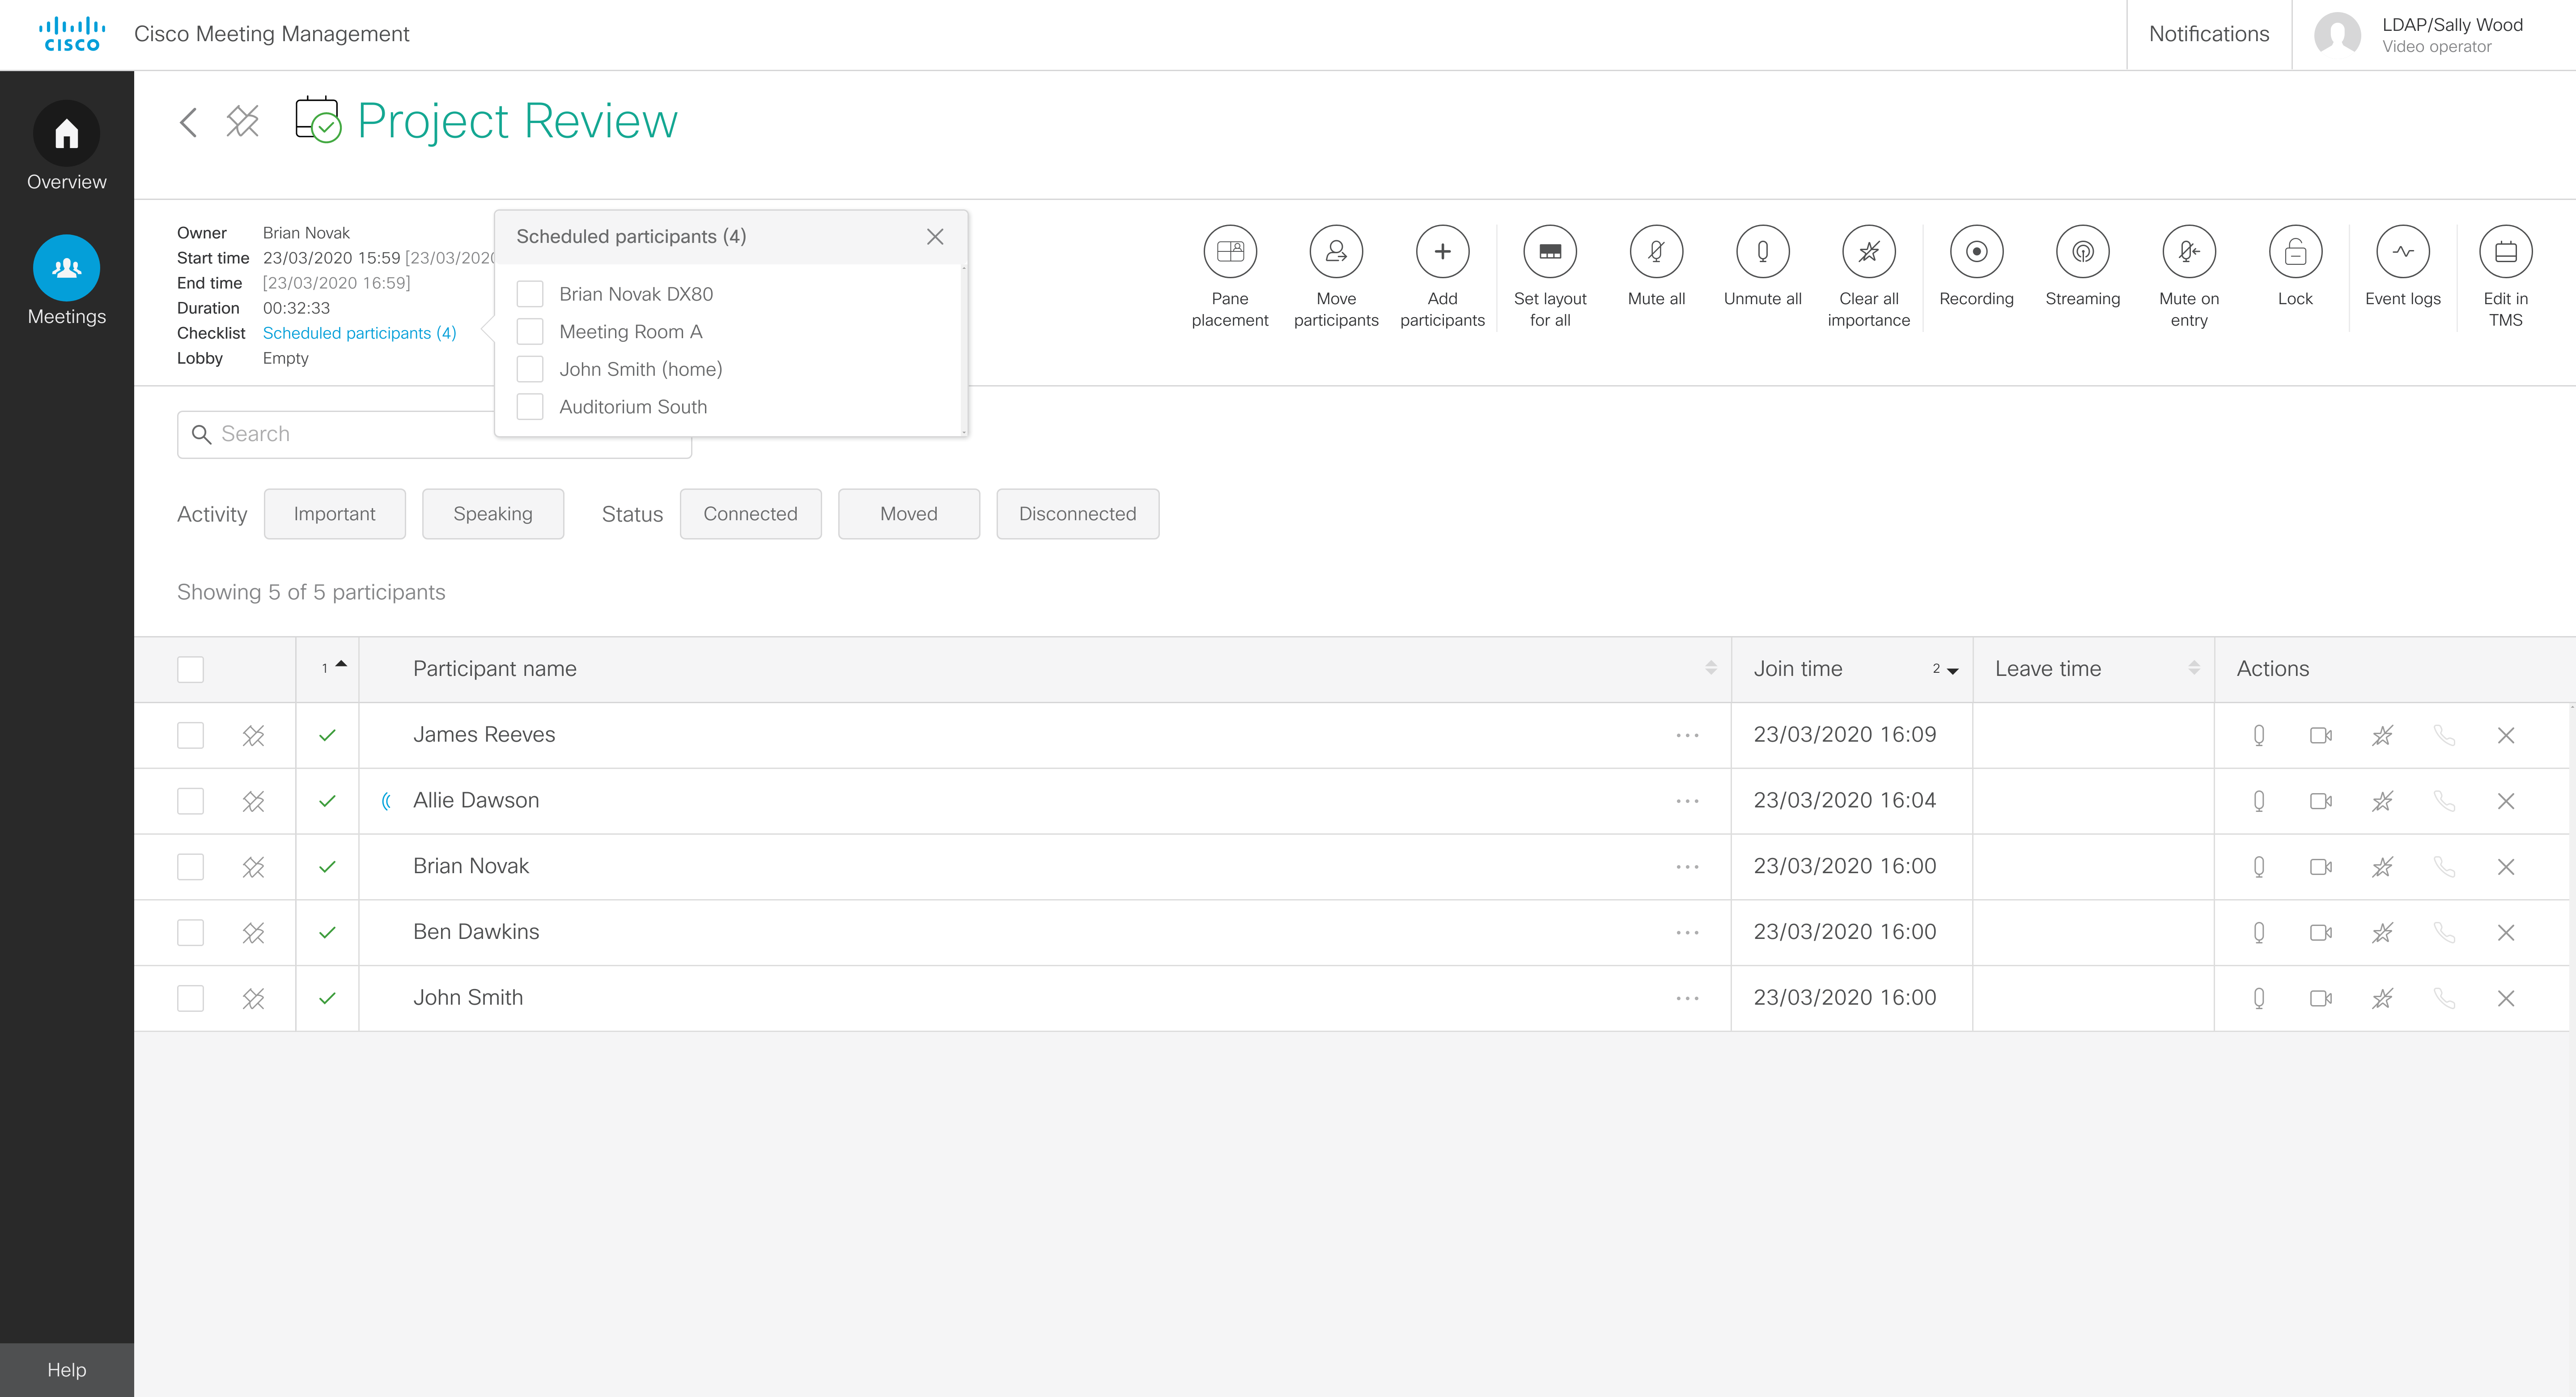
Task: Open Pane placement tool
Action: click(x=1229, y=252)
